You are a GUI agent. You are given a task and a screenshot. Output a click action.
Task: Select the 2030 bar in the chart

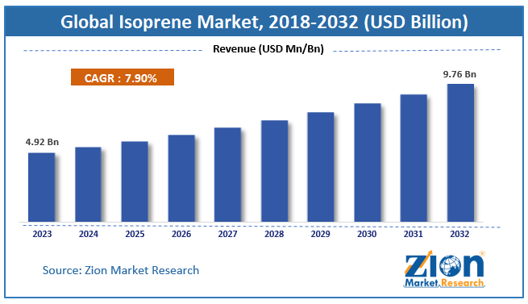pyautogui.click(x=368, y=162)
